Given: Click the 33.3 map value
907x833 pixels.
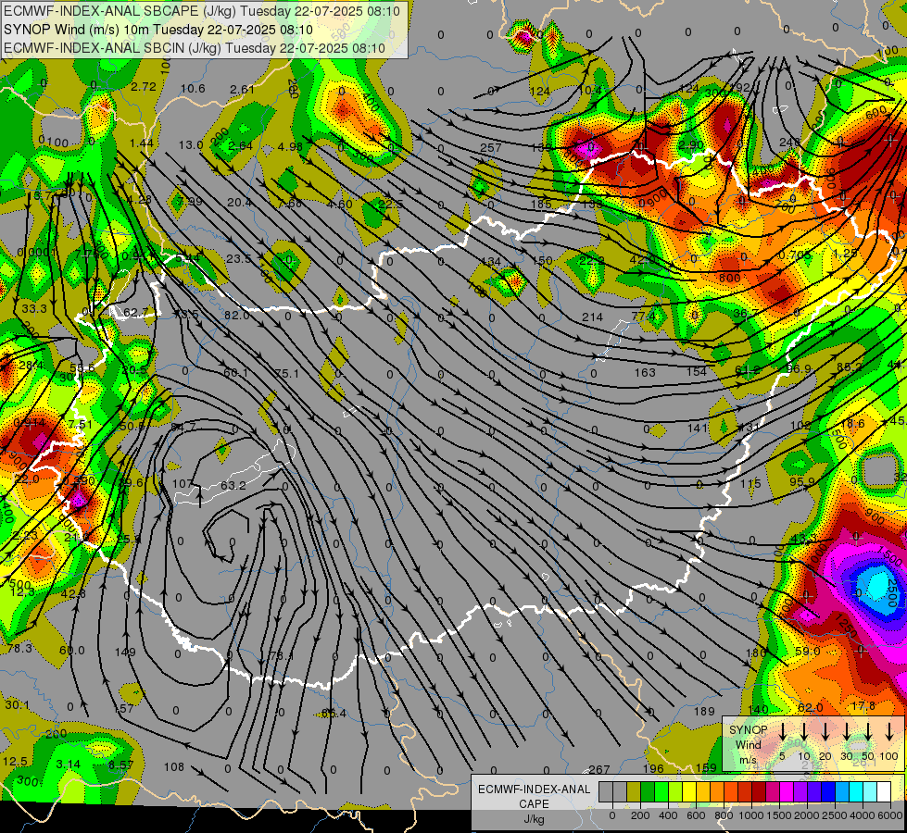Looking at the screenshot, I should [34, 309].
